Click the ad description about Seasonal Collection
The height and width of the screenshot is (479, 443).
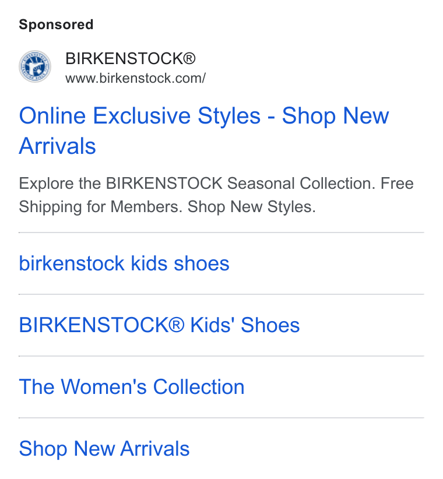[216, 195]
